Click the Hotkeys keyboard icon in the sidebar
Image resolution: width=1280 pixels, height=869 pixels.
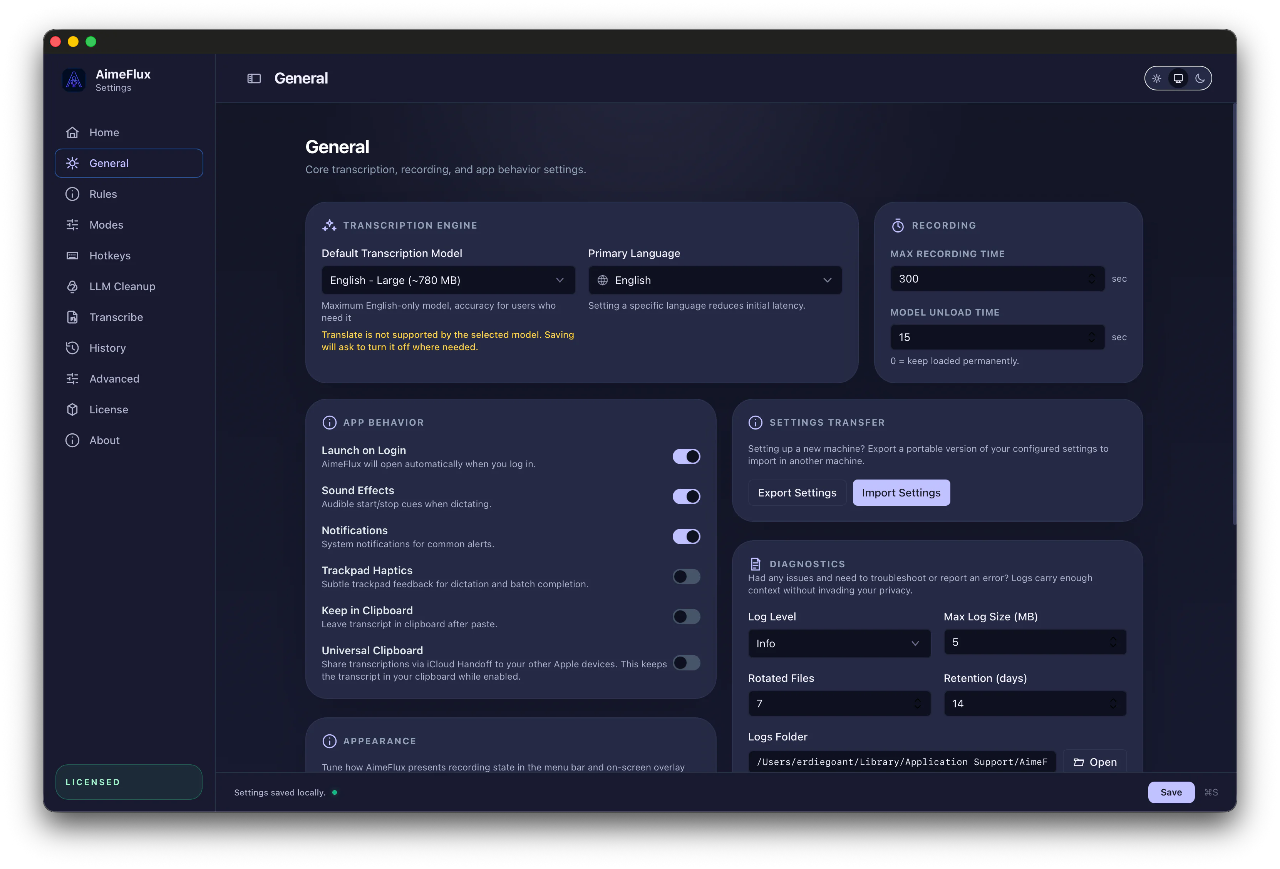[72, 256]
